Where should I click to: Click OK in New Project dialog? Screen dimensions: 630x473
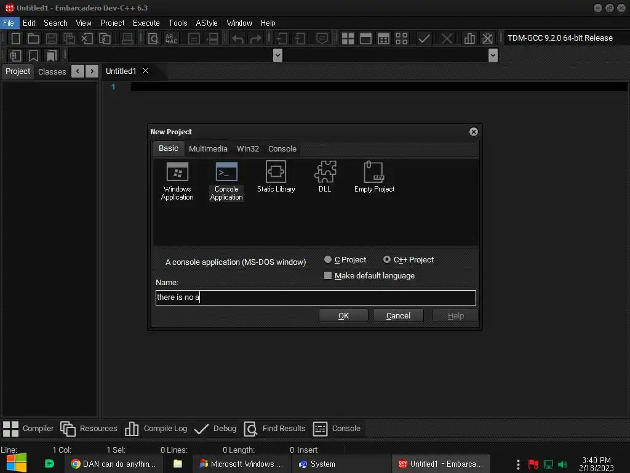tap(343, 316)
